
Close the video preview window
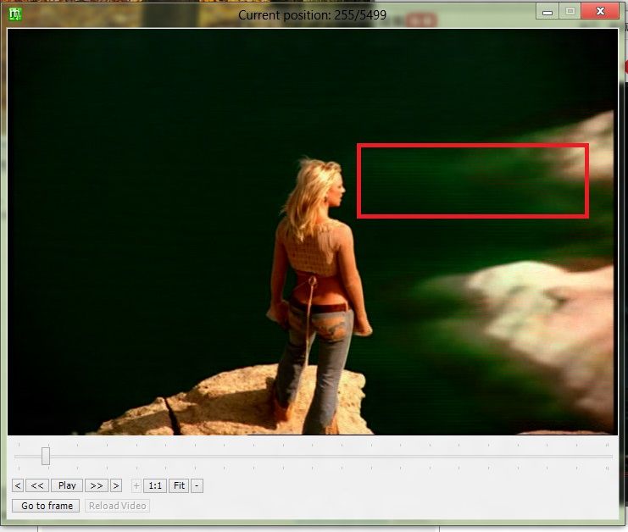[x=601, y=11]
